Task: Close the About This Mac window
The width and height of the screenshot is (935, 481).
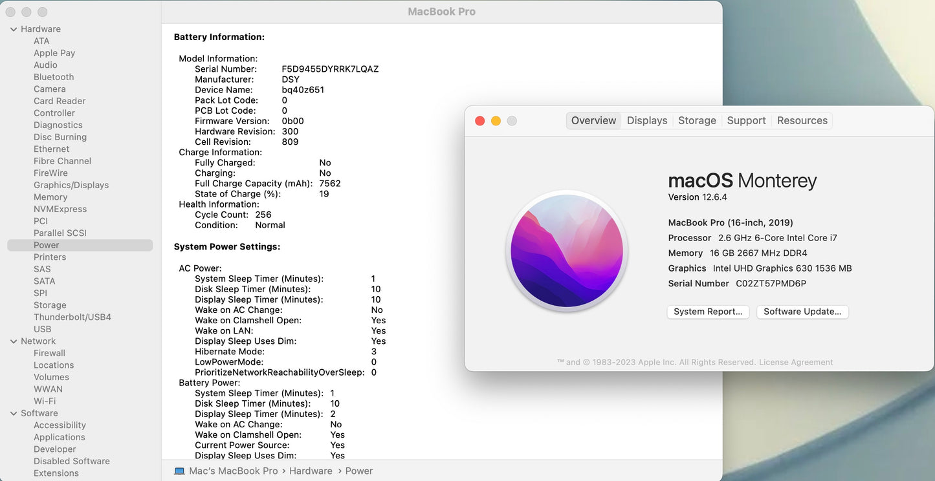Action: (x=480, y=121)
